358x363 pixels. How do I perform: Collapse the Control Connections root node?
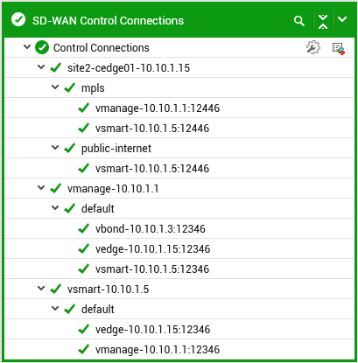click(x=27, y=46)
